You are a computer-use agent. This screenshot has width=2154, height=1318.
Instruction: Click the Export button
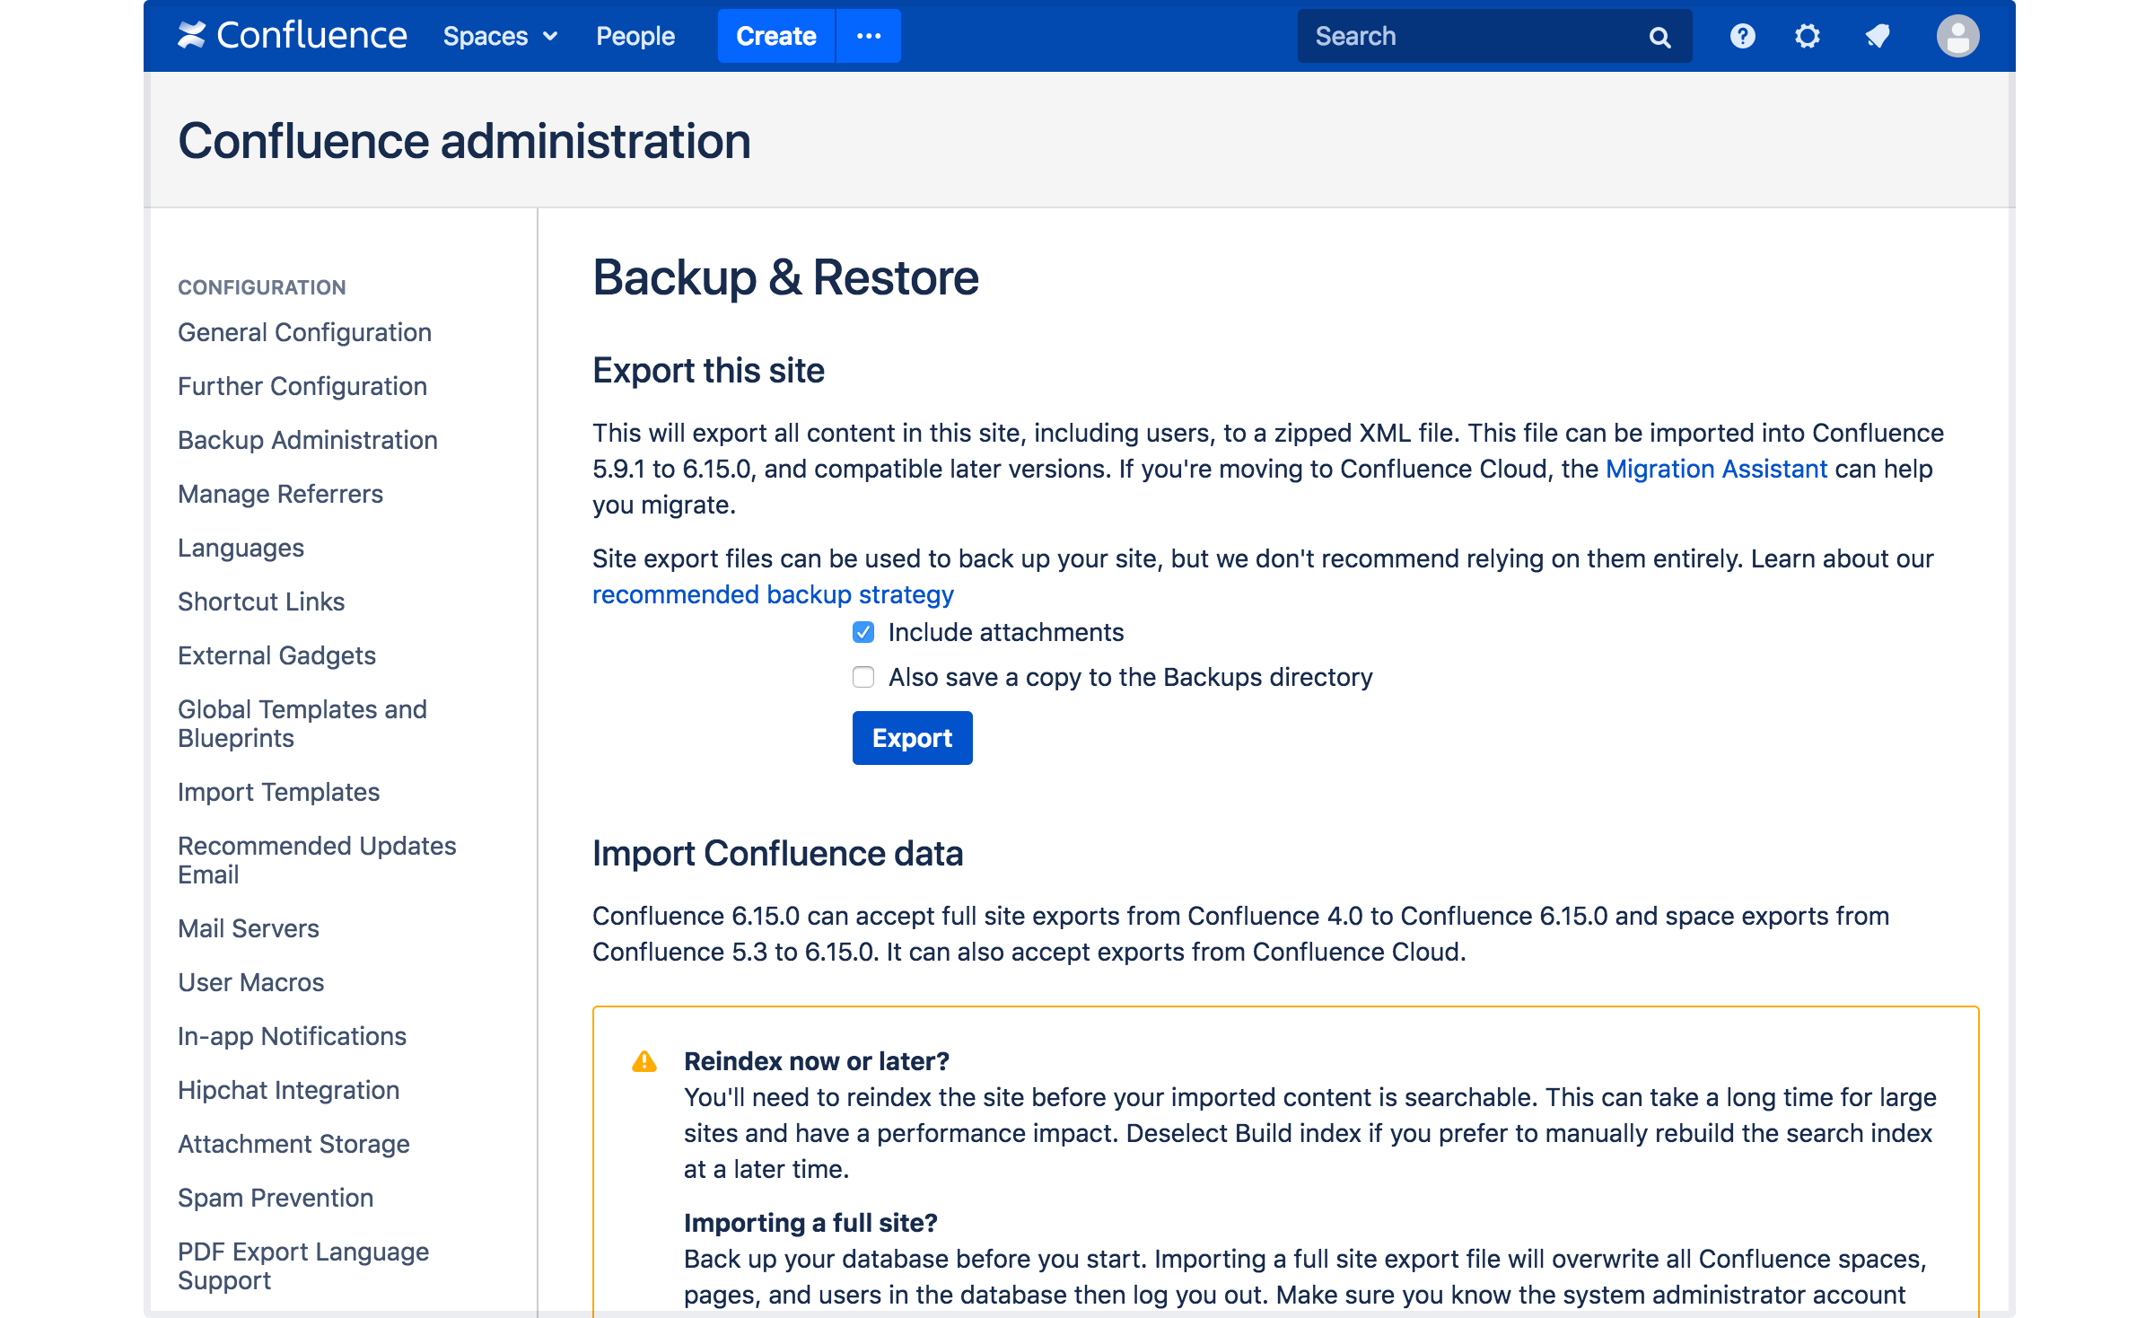(x=911, y=736)
